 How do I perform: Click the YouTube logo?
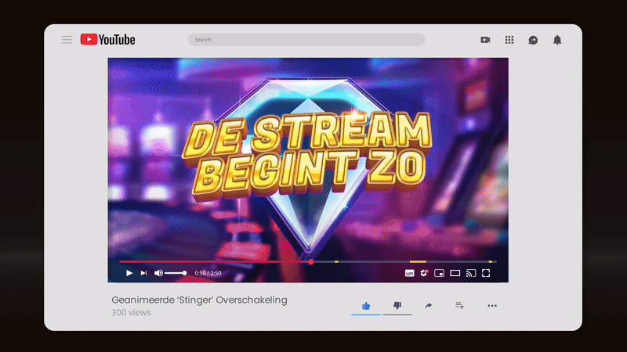(x=108, y=40)
